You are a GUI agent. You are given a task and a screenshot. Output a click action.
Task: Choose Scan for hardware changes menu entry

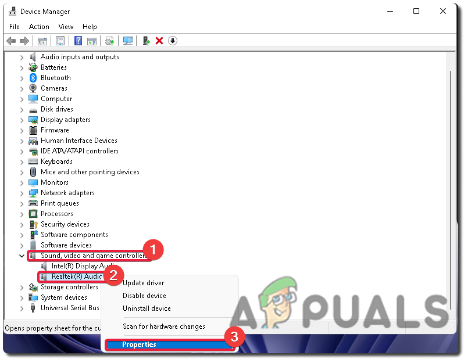click(164, 326)
